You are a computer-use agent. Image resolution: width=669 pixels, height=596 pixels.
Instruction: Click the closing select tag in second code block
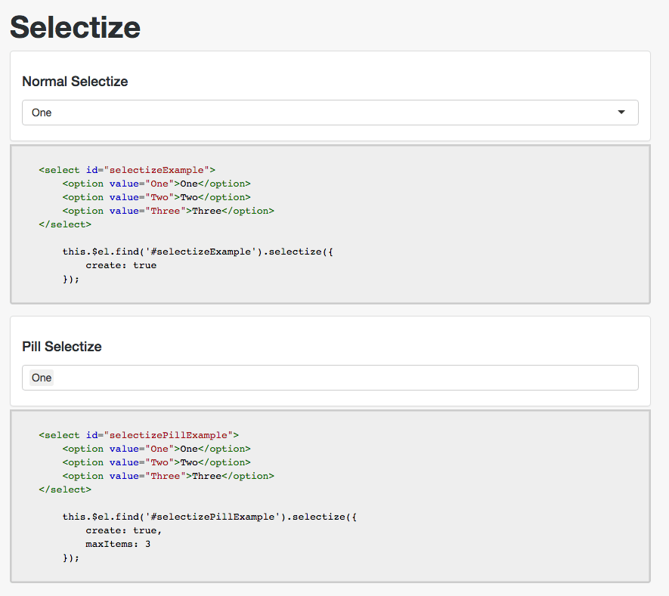[65, 489]
